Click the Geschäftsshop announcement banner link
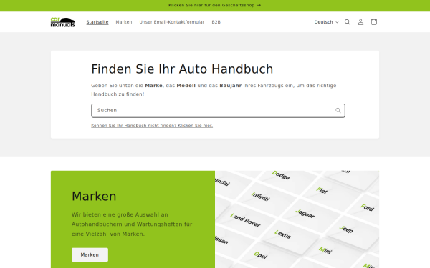430x268 pixels. pyautogui.click(x=215, y=5)
